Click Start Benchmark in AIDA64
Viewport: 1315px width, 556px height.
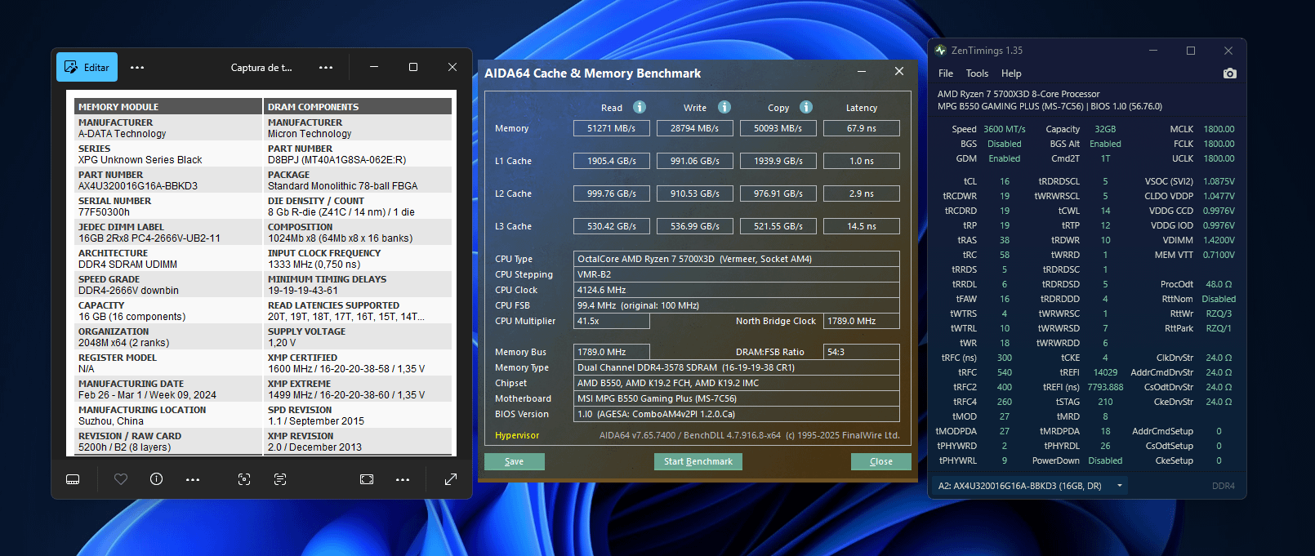click(x=698, y=461)
